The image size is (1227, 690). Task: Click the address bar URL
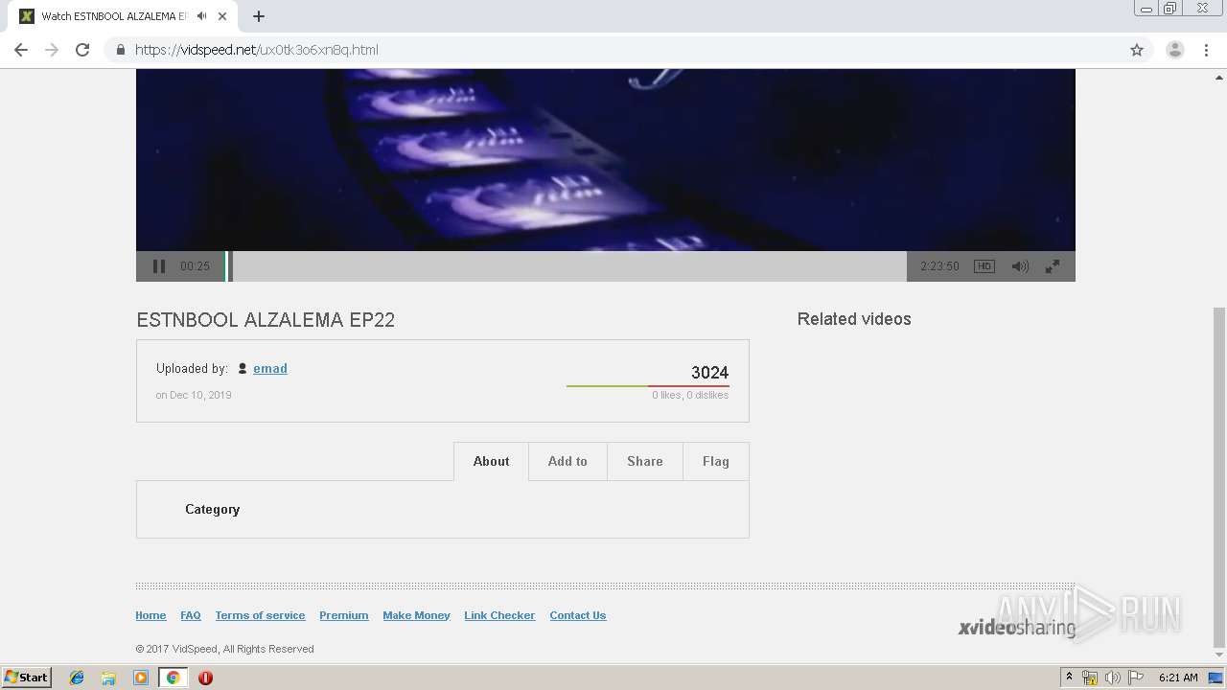point(257,50)
